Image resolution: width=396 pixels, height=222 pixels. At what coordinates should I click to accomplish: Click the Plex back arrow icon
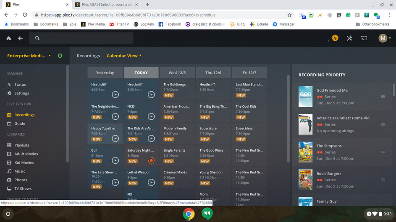pos(21,38)
